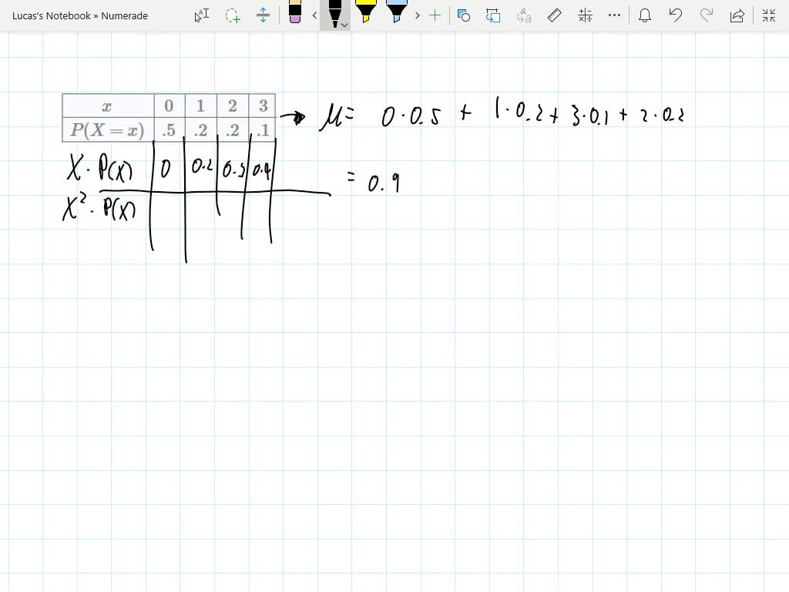Select the blue highlighter pen
789x592 pixels.
pyautogui.click(x=395, y=14)
